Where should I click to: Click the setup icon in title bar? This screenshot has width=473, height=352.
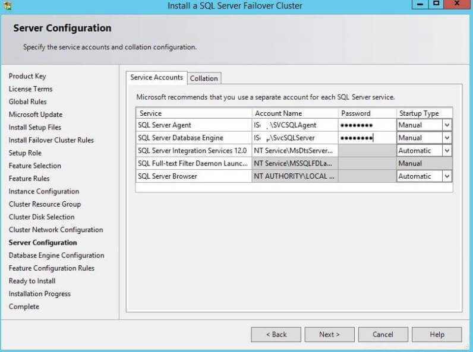point(7,5)
